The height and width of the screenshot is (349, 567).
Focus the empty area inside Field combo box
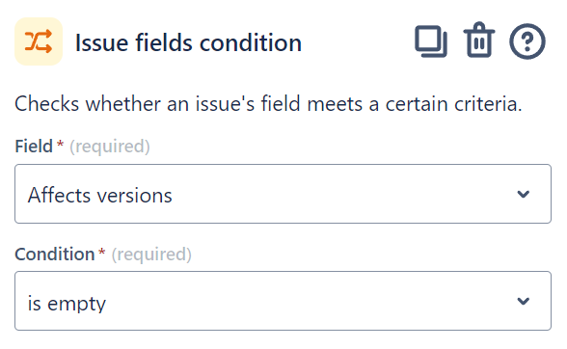click(x=343, y=194)
